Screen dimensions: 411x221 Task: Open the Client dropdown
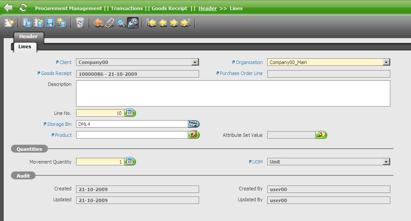point(195,62)
